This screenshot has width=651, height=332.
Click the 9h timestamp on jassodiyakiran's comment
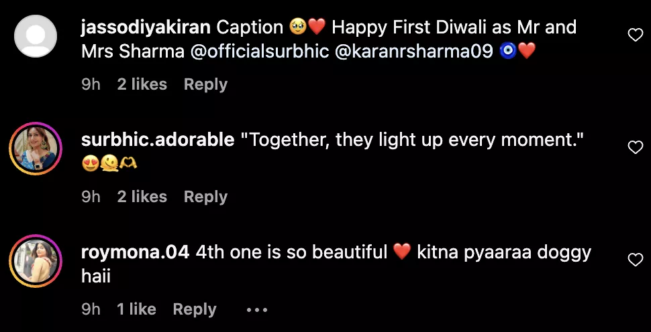(x=91, y=84)
